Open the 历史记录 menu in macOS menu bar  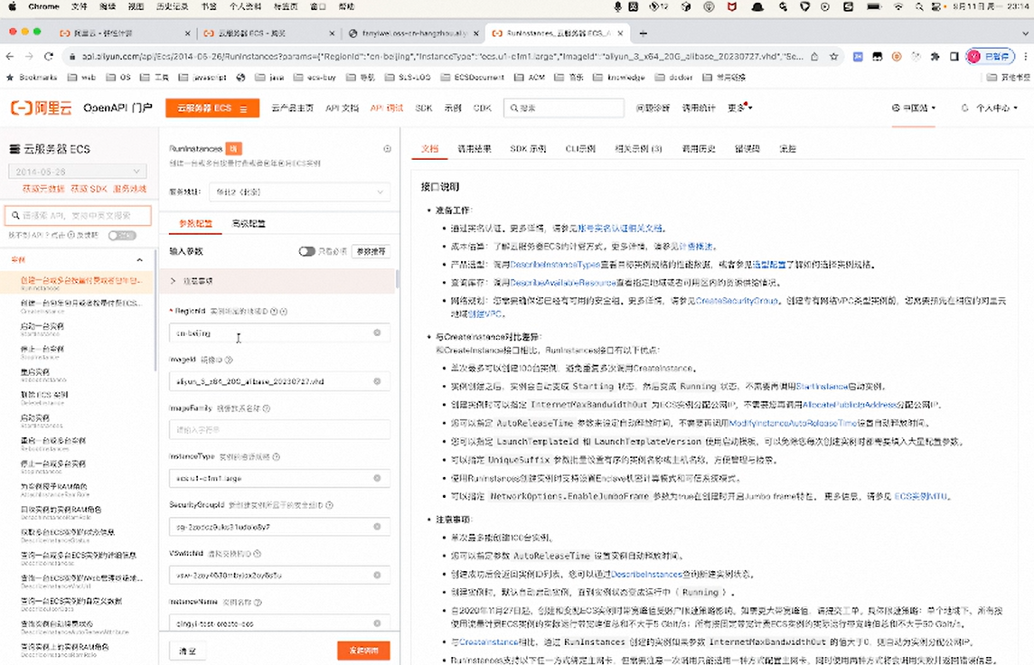pyautogui.click(x=172, y=6)
